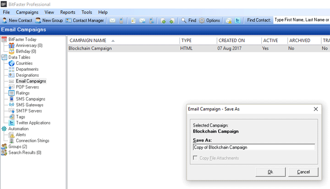The image size is (330, 189).
Task: Click the Created On column header
Action: click(231, 40)
